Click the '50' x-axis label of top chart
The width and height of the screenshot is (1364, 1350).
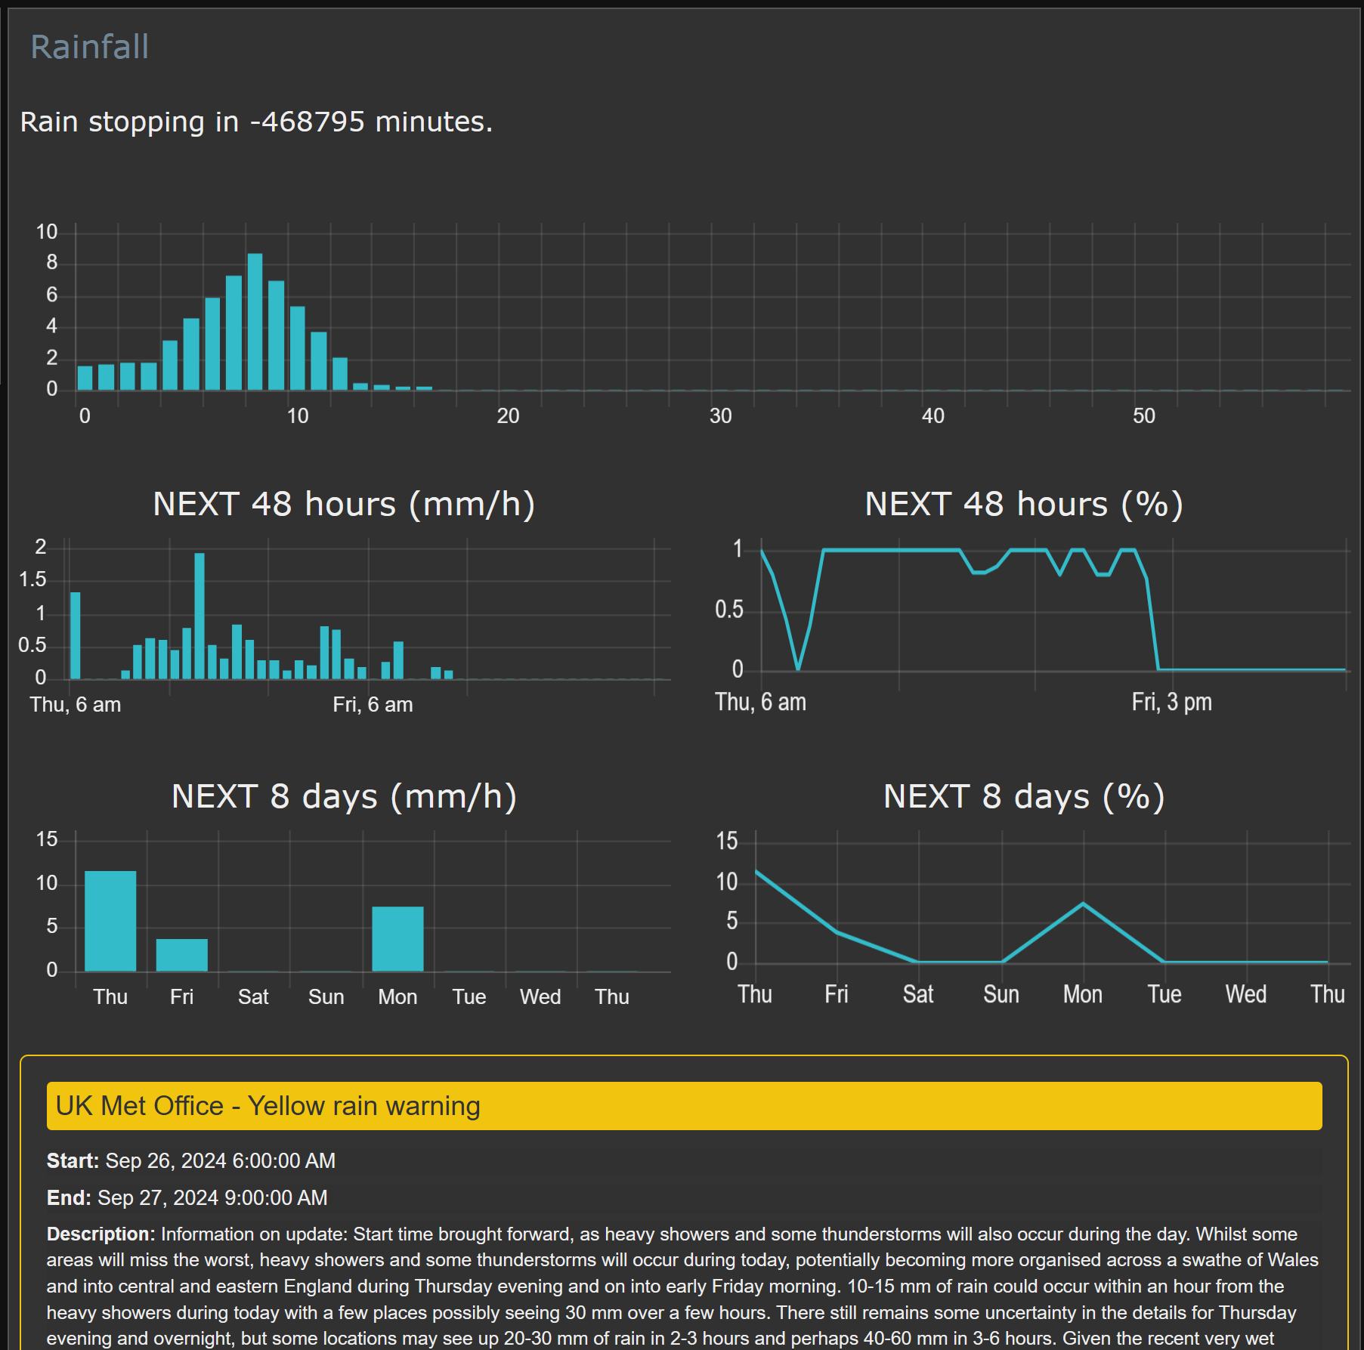(x=1144, y=416)
